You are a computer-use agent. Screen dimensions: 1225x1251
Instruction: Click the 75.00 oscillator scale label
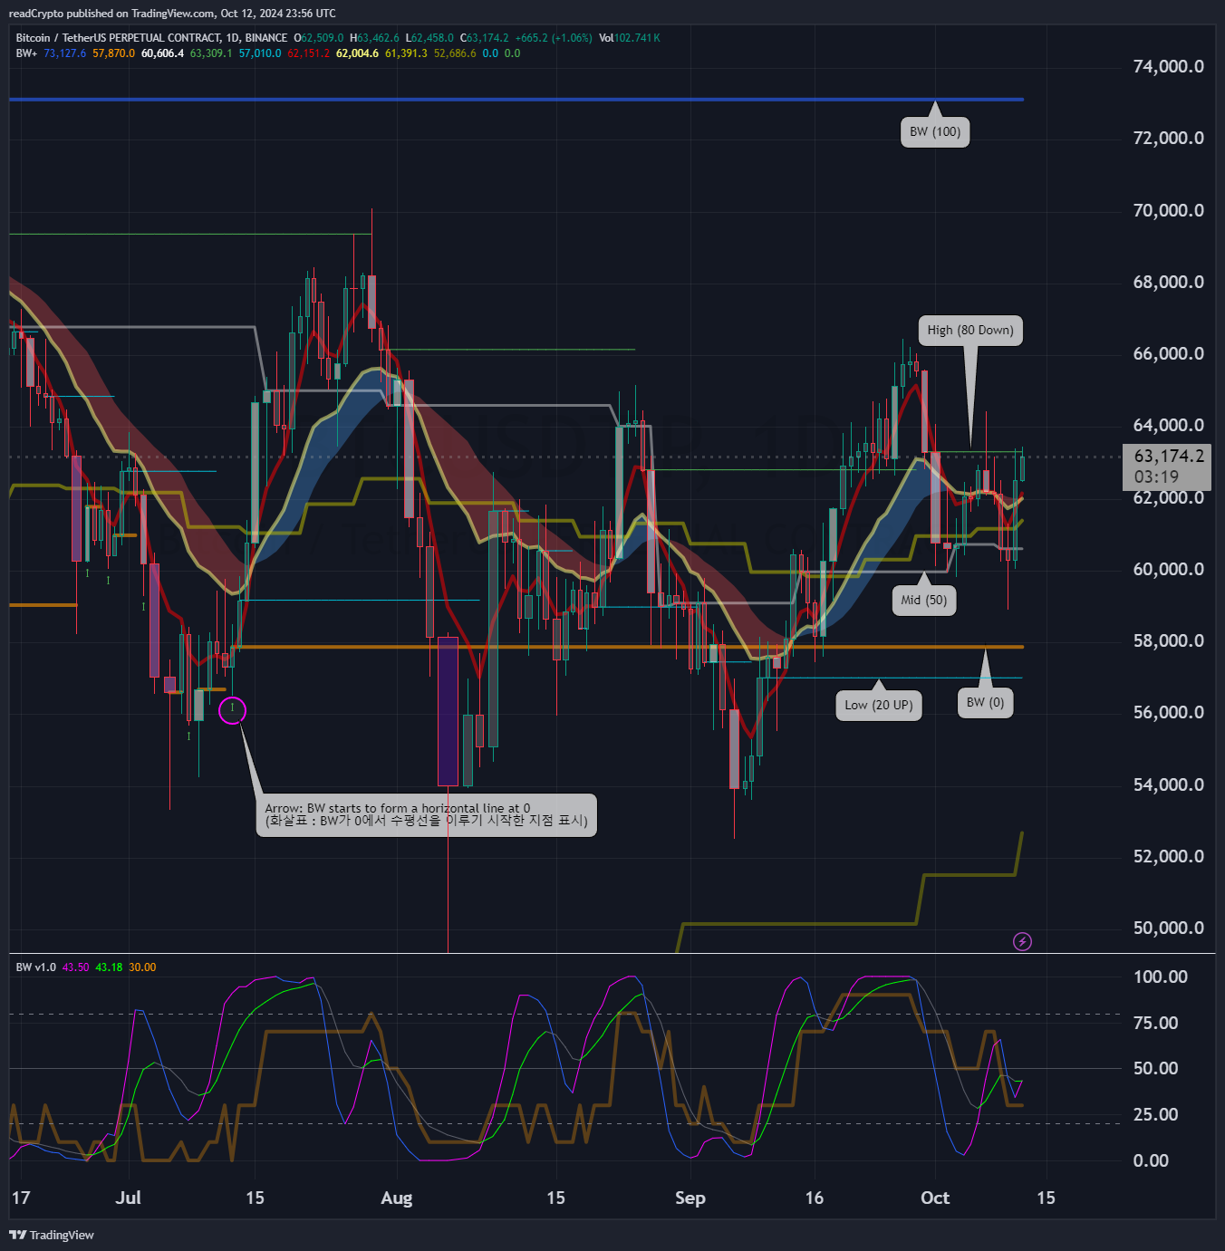click(1156, 1023)
